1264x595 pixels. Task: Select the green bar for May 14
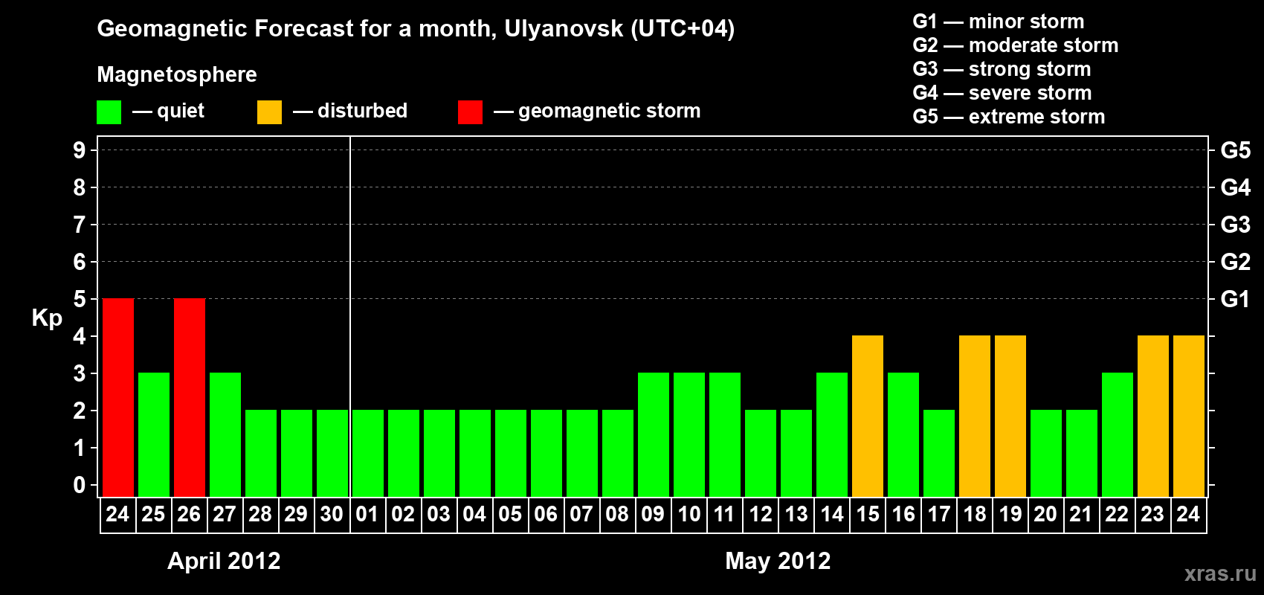coord(832,434)
